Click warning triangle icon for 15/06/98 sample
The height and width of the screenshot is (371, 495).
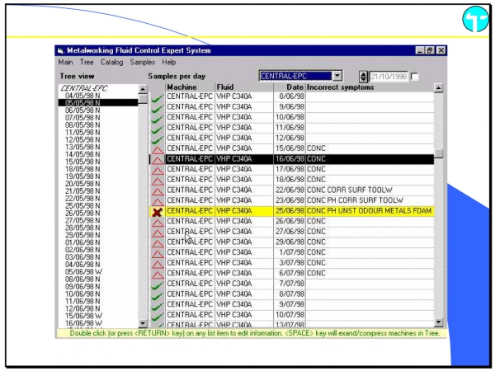tap(157, 147)
